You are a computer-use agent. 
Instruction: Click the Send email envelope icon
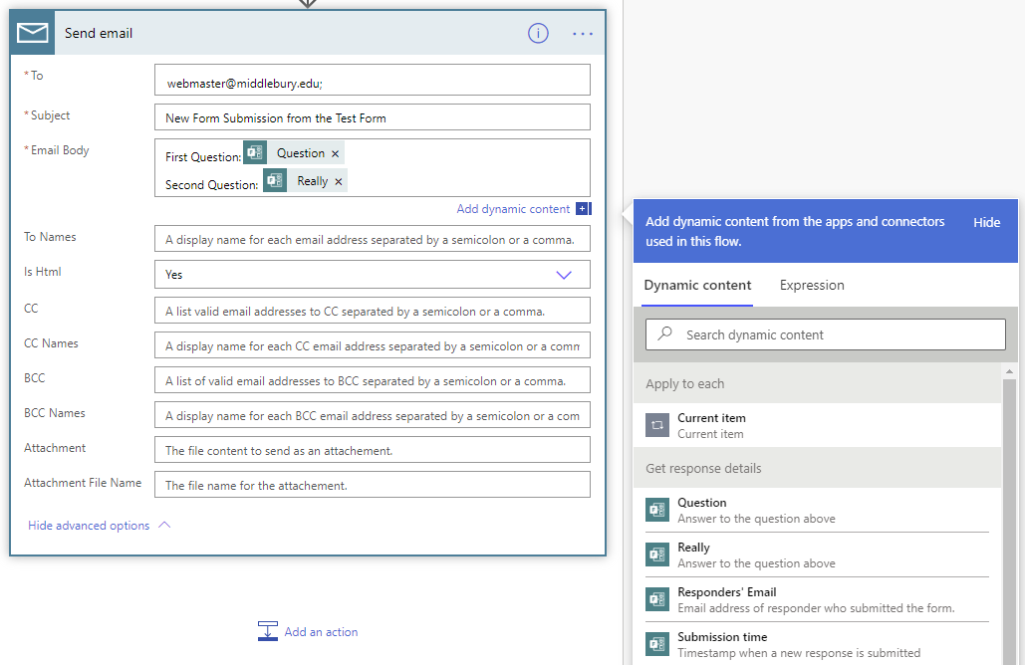[x=32, y=33]
